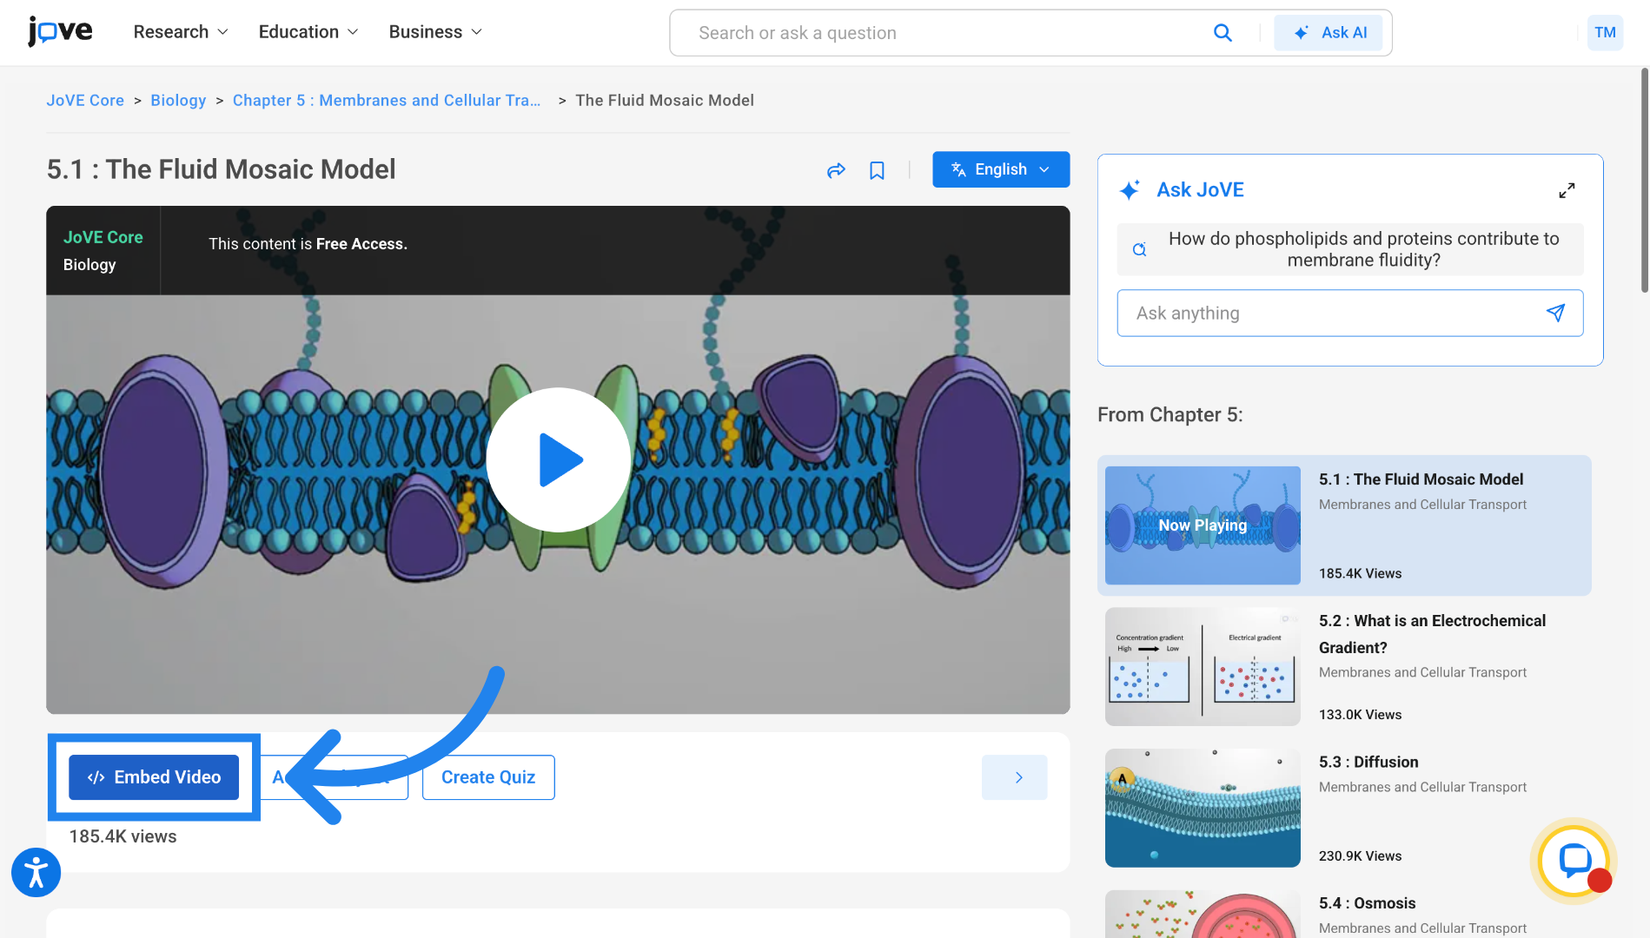Bookmark the Fluid Mosaic Model video

click(877, 170)
